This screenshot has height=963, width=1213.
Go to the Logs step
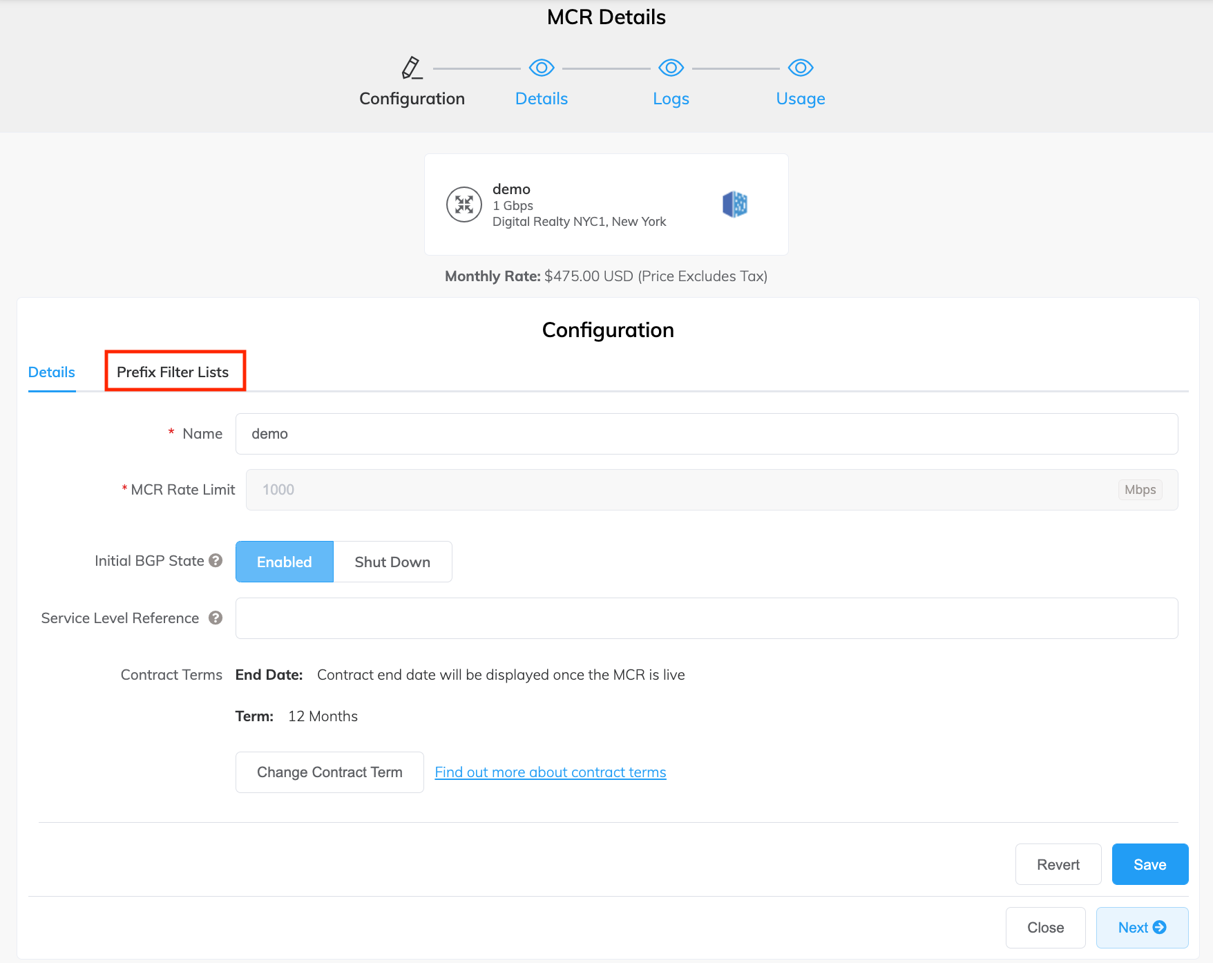point(671,99)
